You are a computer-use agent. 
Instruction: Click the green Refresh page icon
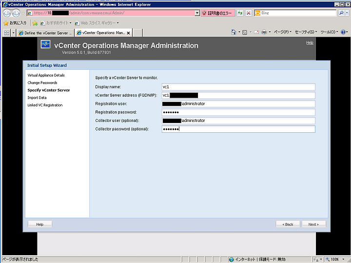coord(240,13)
